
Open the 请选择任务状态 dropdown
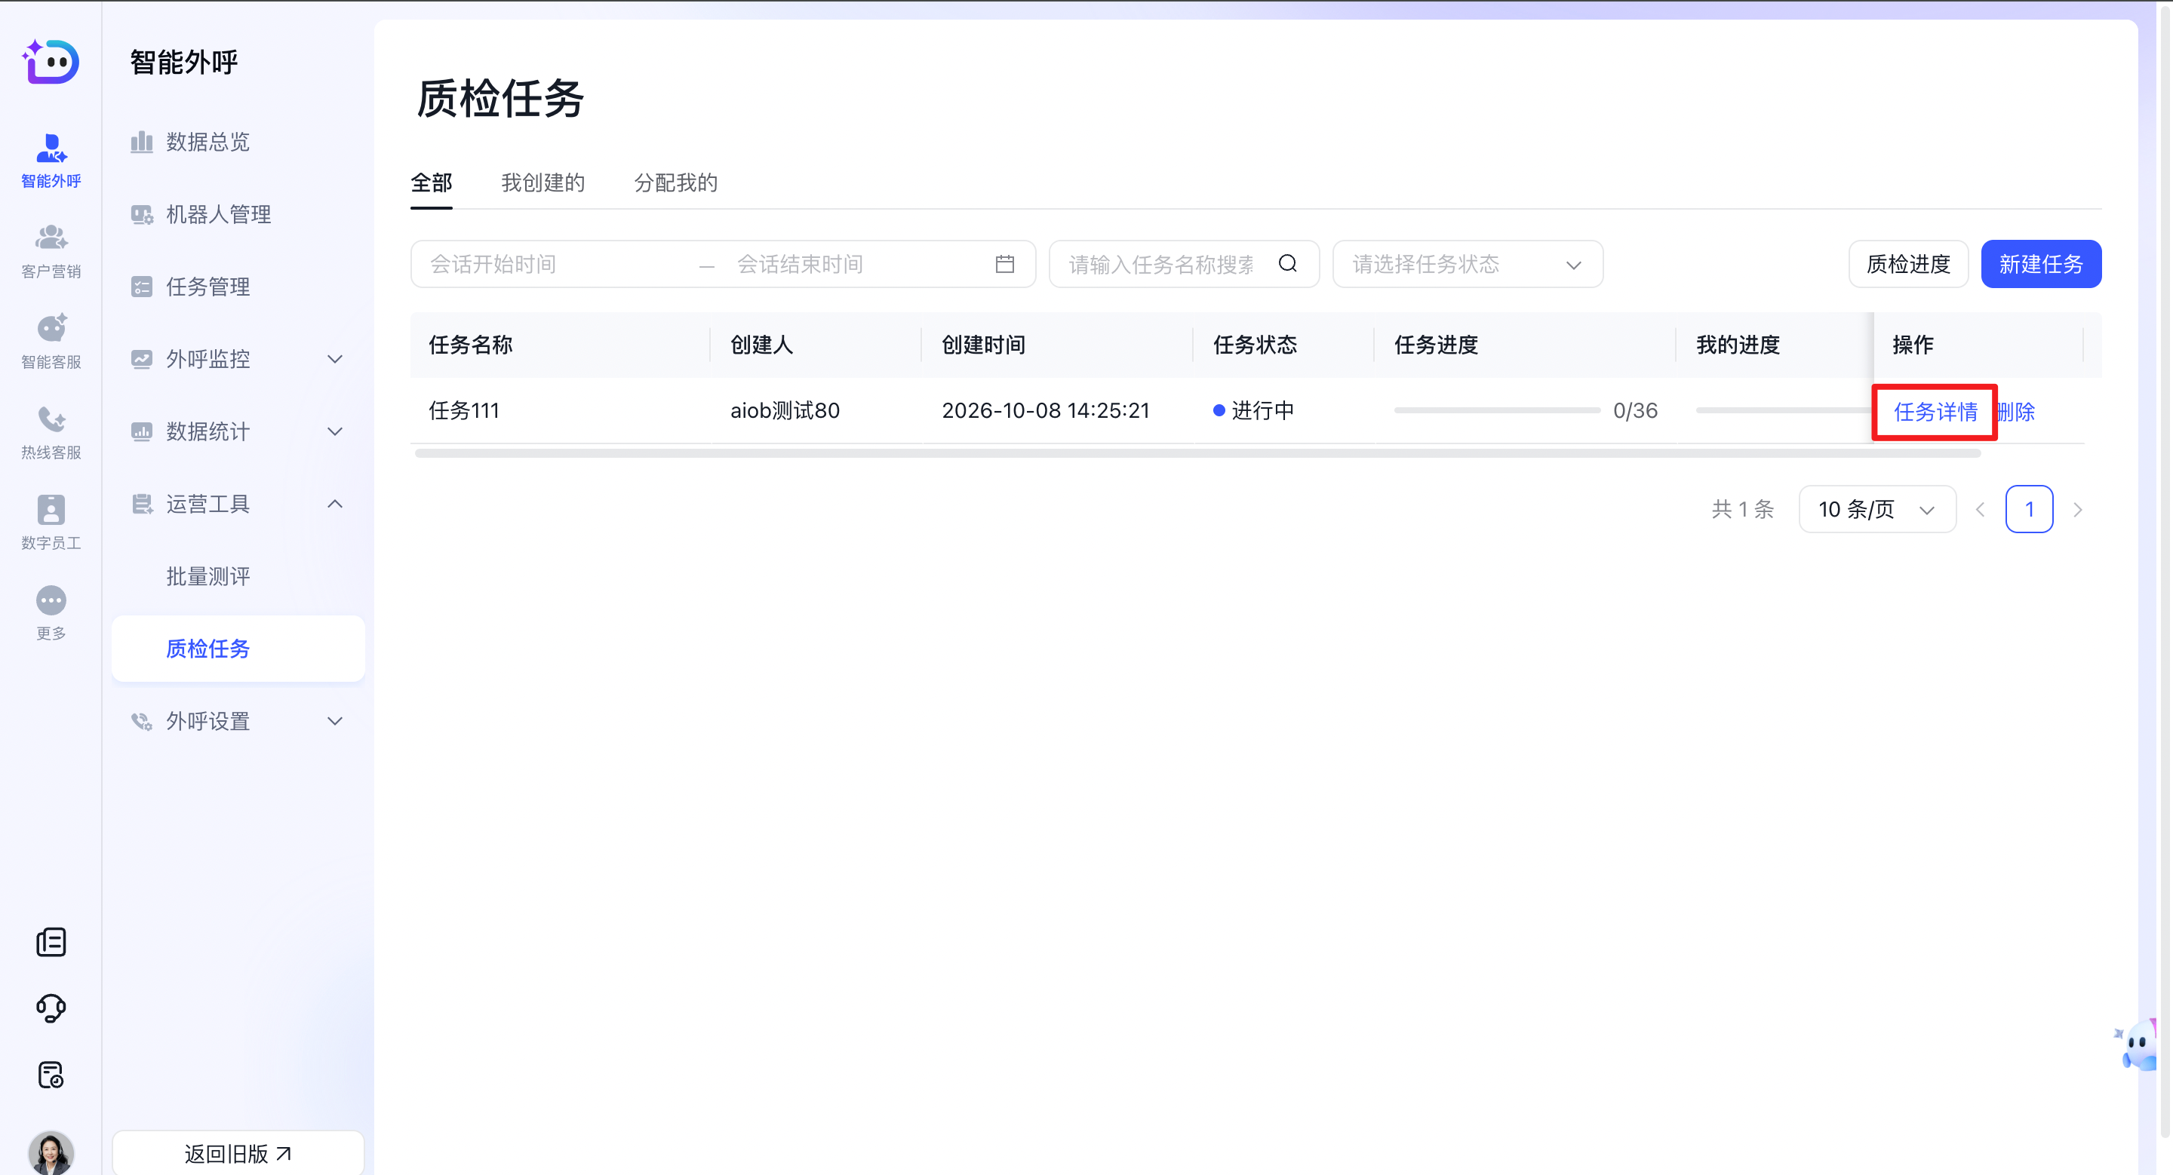point(1467,264)
